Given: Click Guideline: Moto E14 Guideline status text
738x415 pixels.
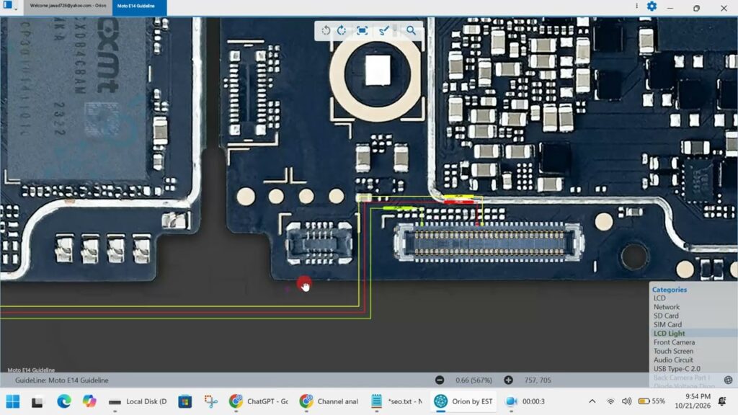Looking at the screenshot, I should pyautogui.click(x=62, y=380).
